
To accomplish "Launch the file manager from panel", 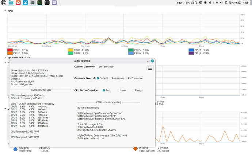I will click(x=11, y=3).
